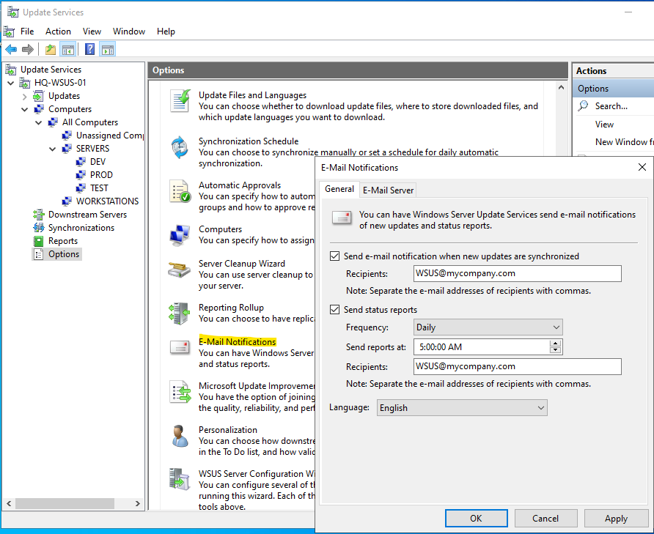Collapse the SERVERS group in the tree
The image size is (654, 534).
[x=53, y=149]
